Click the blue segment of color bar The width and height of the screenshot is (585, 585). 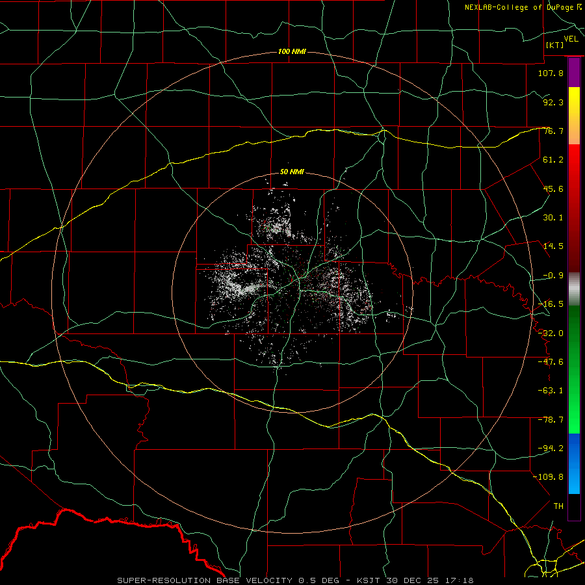click(574, 463)
